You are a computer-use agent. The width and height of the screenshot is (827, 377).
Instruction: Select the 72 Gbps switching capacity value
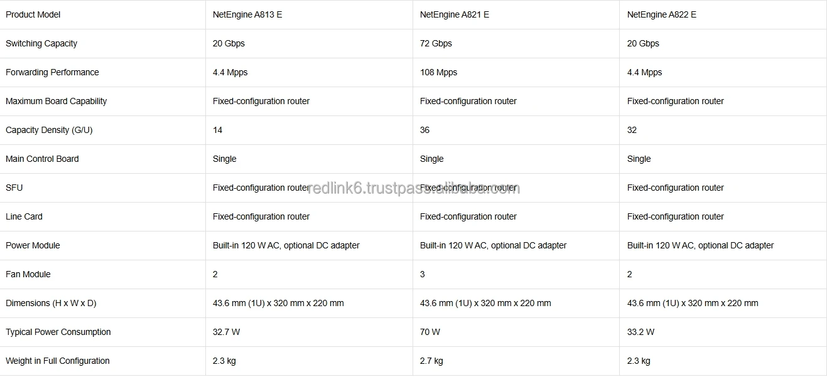pos(436,43)
